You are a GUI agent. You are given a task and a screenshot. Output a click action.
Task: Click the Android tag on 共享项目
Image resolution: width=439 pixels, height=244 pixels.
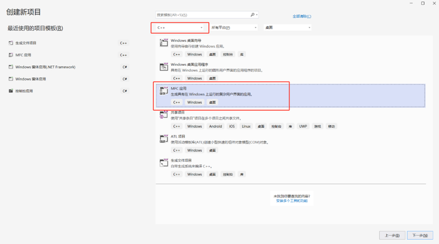point(215,127)
